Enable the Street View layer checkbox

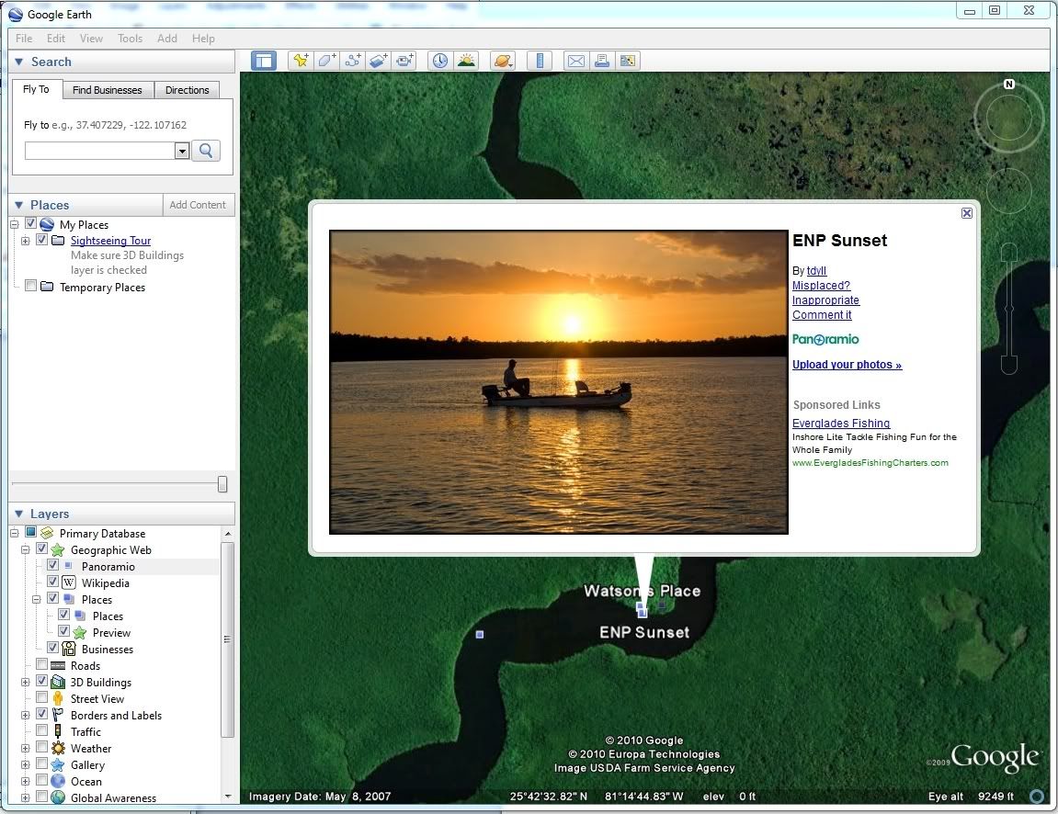pyautogui.click(x=42, y=697)
